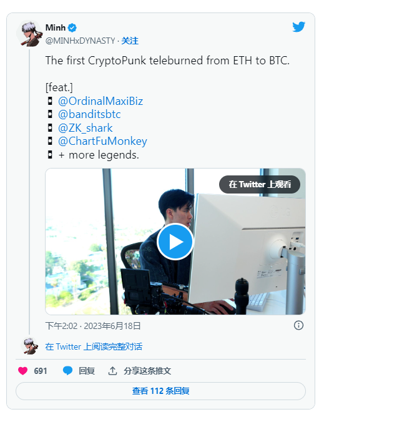Click 查看 112 条回复 button
This screenshot has height=422, width=417.
click(x=160, y=391)
